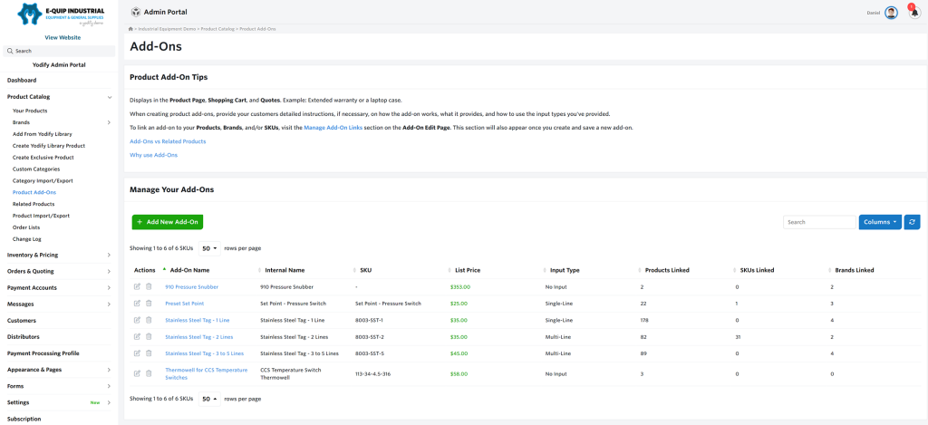Click the user profile avatar
928x425 pixels.
tap(892, 13)
